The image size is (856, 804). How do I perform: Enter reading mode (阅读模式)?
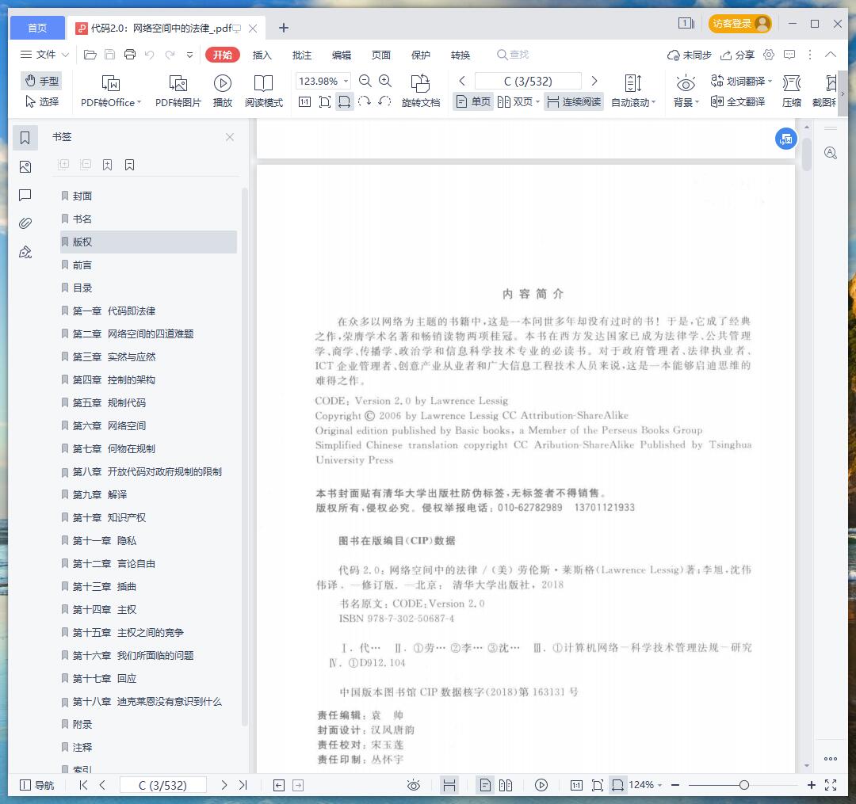pyautogui.click(x=264, y=91)
